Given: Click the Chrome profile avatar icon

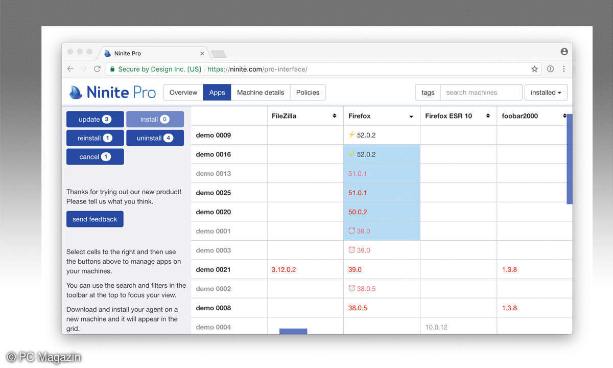Looking at the screenshot, I should (x=564, y=52).
